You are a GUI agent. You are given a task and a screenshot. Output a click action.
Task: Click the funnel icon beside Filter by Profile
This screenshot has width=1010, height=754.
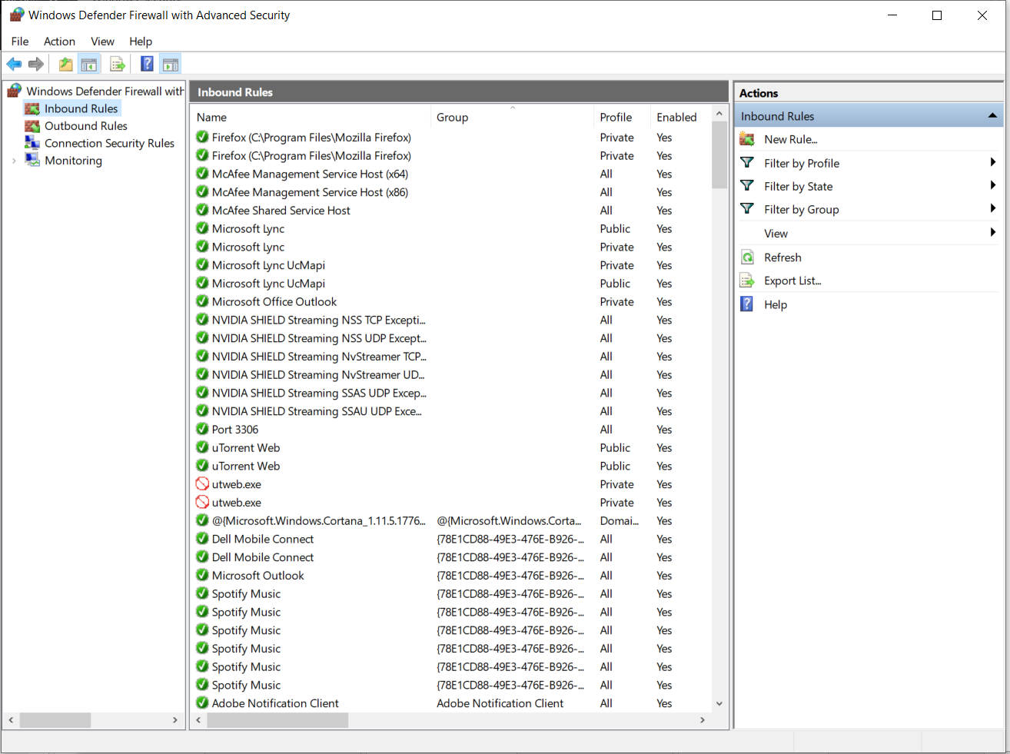click(747, 163)
